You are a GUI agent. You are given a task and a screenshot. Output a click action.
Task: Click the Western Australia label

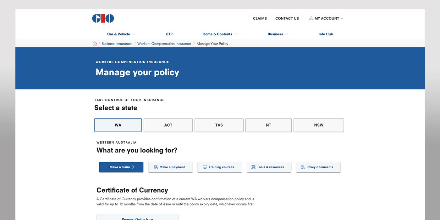pos(117,143)
